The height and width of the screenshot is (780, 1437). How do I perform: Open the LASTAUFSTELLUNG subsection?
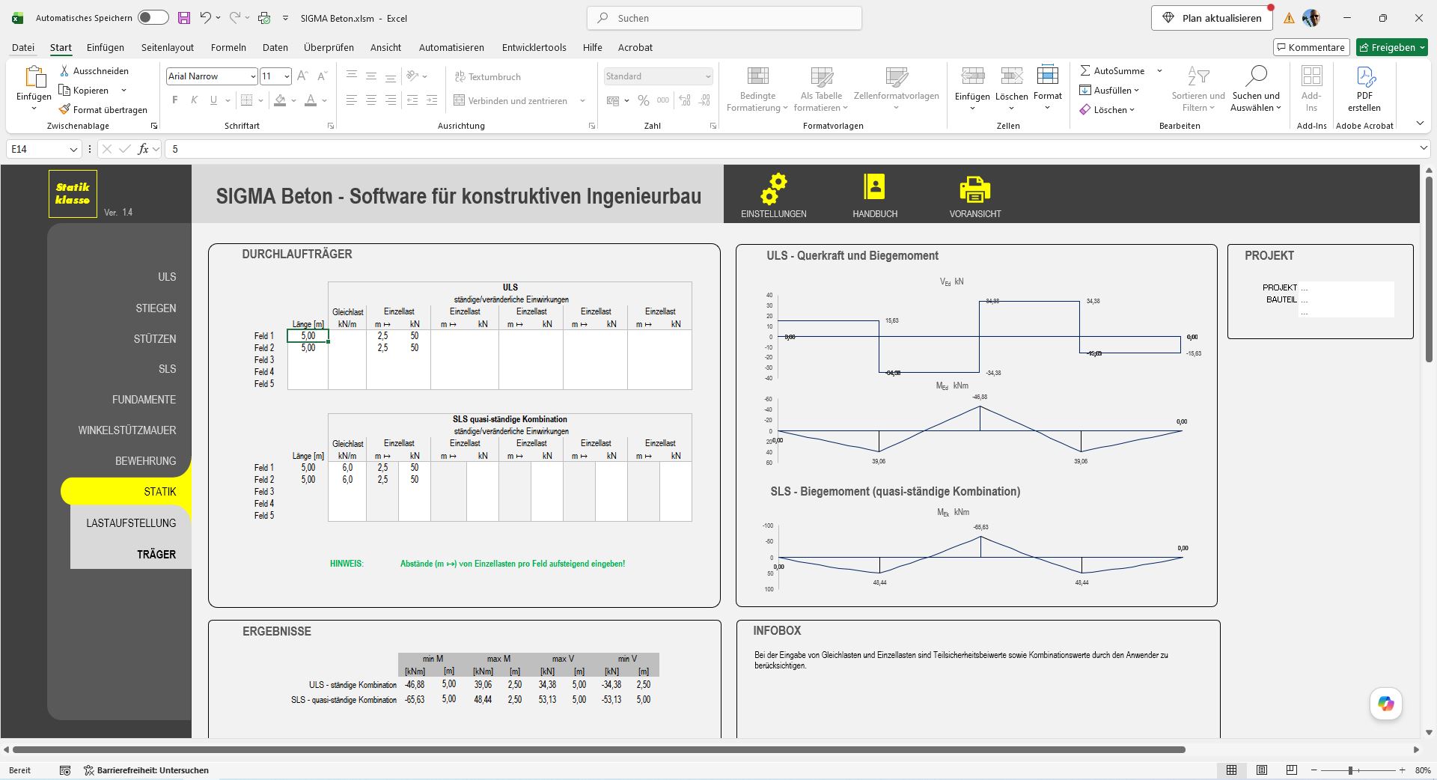point(131,523)
